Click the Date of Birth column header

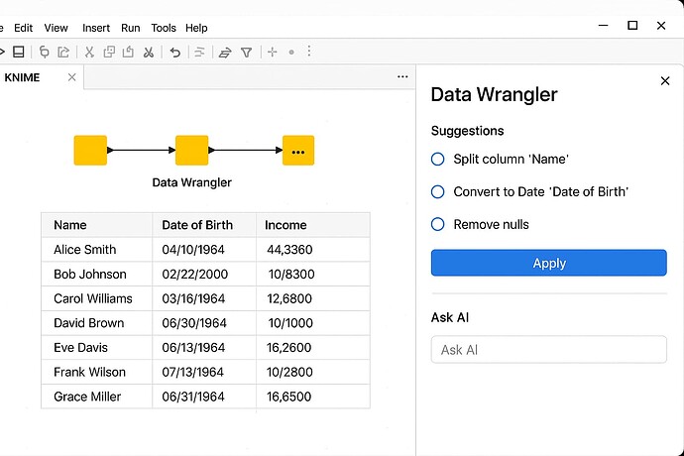tap(204, 225)
